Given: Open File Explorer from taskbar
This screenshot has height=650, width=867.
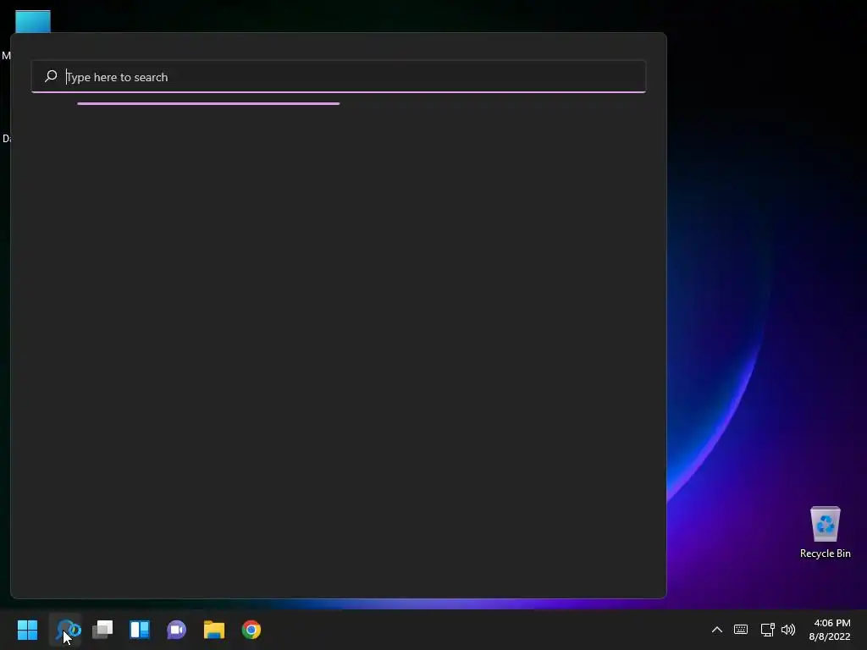Looking at the screenshot, I should 214,630.
